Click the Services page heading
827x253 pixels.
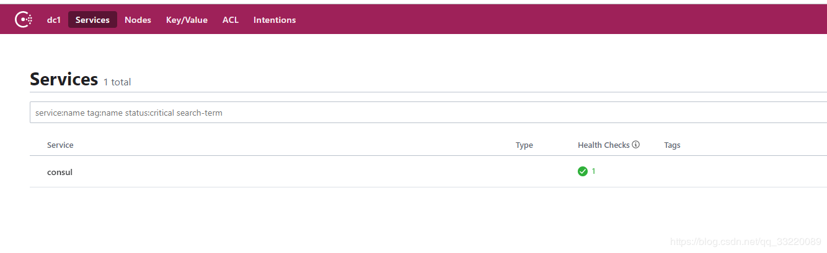coord(64,80)
